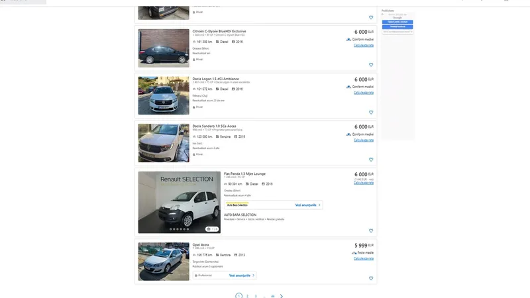Open the white Fiat Panda Renault Selection photo

tap(179, 202)
